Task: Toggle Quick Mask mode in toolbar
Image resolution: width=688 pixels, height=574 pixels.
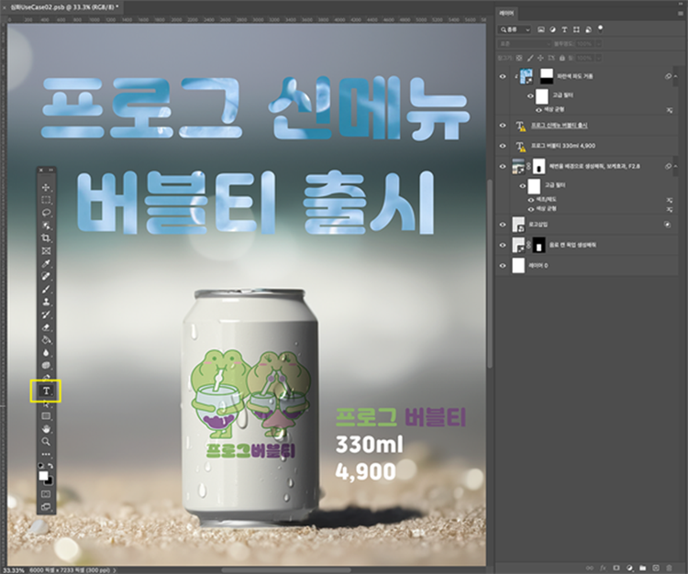Action: coord(46,494)
